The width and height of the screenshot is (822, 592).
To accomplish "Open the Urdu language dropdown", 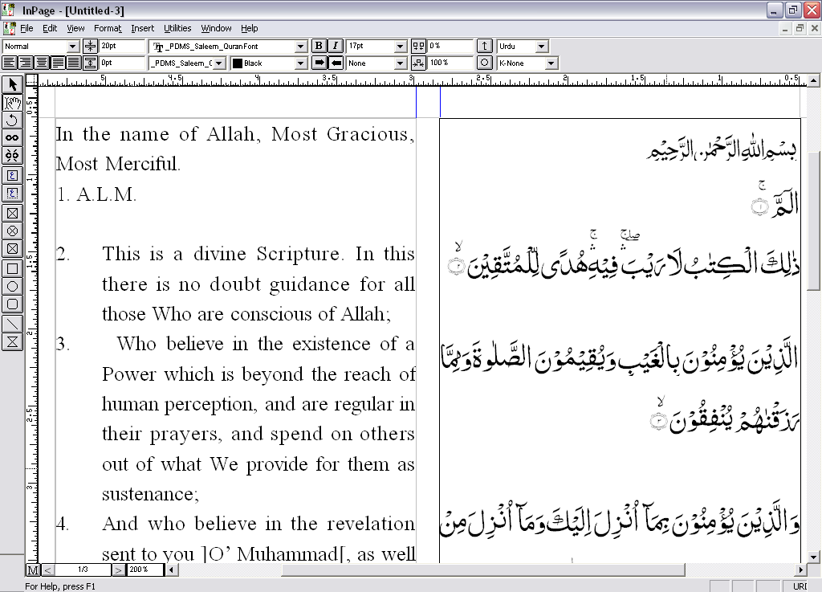I will click(x=542, y=46).
